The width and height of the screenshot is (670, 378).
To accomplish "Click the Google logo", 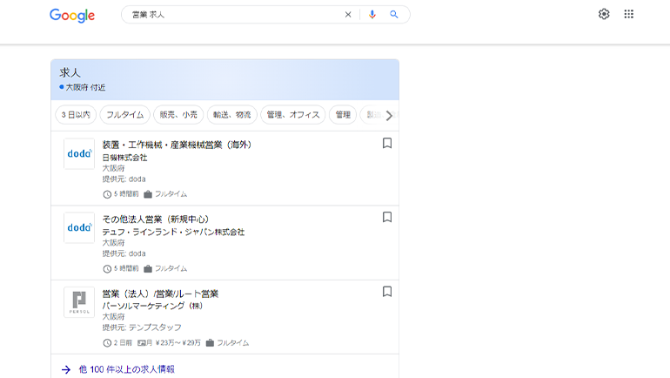I will point(72,15).
